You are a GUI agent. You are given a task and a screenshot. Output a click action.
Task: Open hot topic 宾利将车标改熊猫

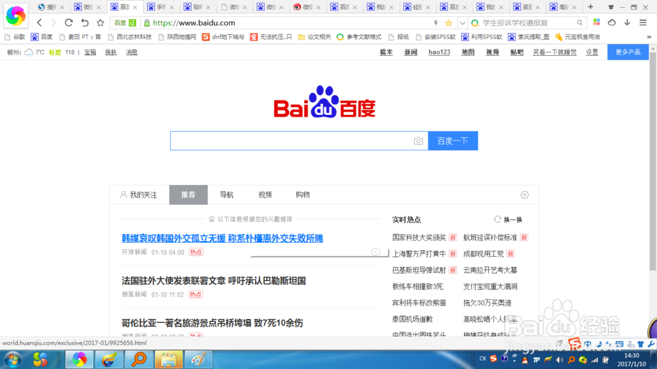[x=419, y=303]
